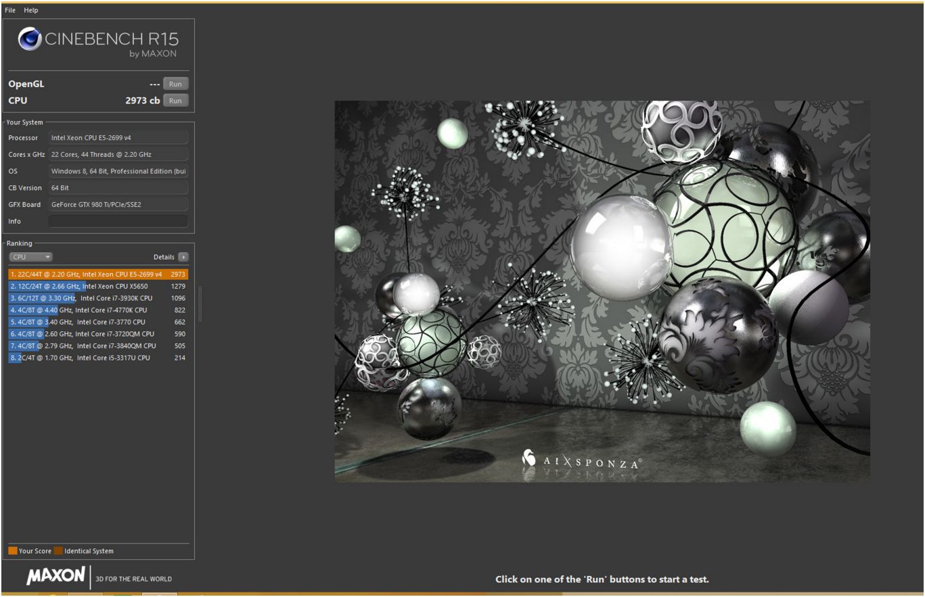This screenshot has height=597, width=925.
Task: Select the Xeon E5-2699 v4 ranking entry
Action: click(98, 274)
